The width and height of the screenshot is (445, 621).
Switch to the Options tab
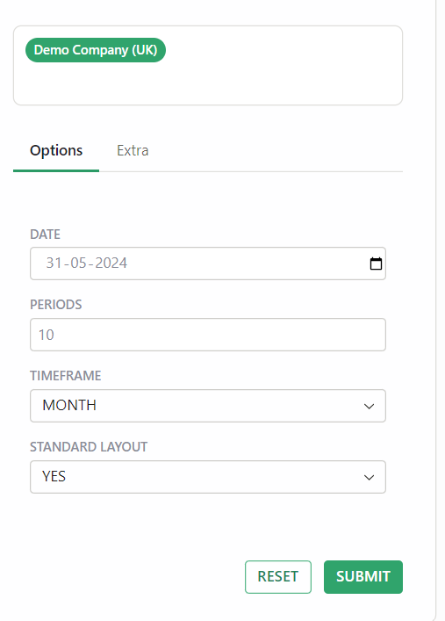coord(56,150)
